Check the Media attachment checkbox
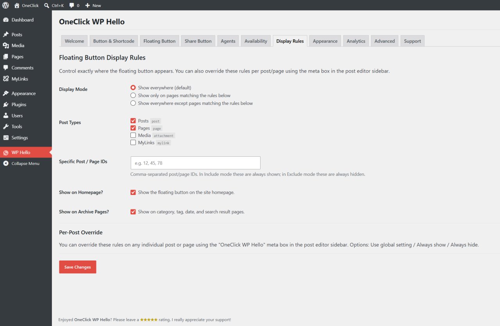 [133, 135]
